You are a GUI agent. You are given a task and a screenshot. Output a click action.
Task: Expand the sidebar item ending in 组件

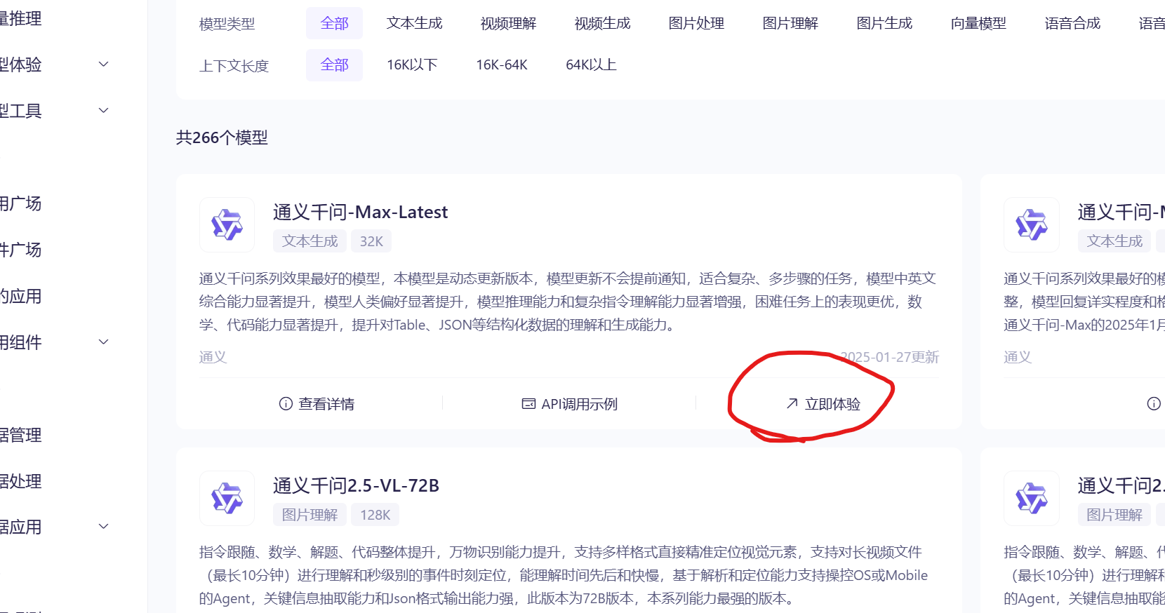(x=104, y=342)
